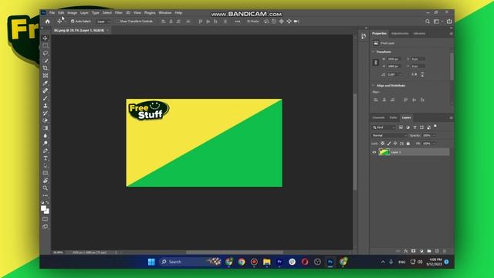The image size is (494, 278).
Task: Select the Rectangle shape tool
Action: [x=46, y=173]
